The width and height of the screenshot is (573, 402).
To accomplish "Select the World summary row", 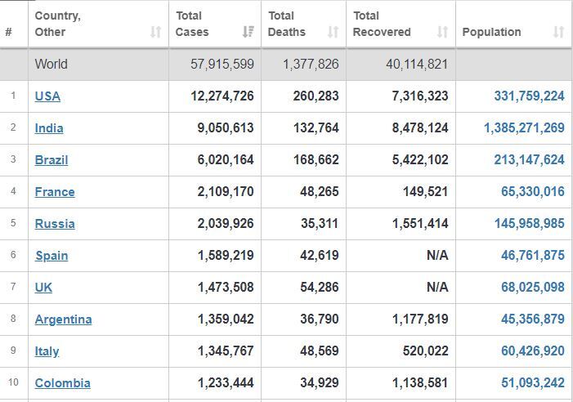I will click(286, 65).
